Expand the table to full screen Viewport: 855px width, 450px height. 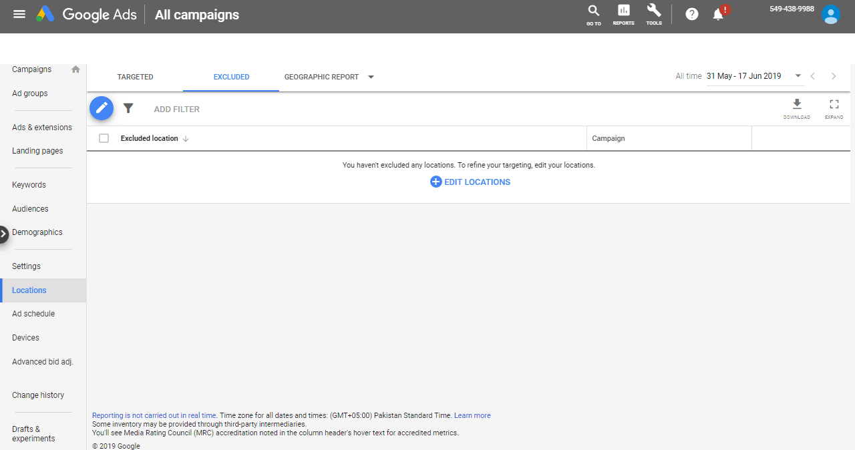pos(834,108)
